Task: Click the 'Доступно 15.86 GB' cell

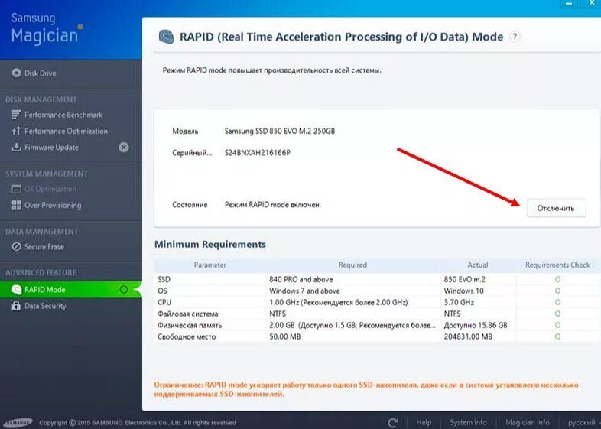Action: click(476, 325)
